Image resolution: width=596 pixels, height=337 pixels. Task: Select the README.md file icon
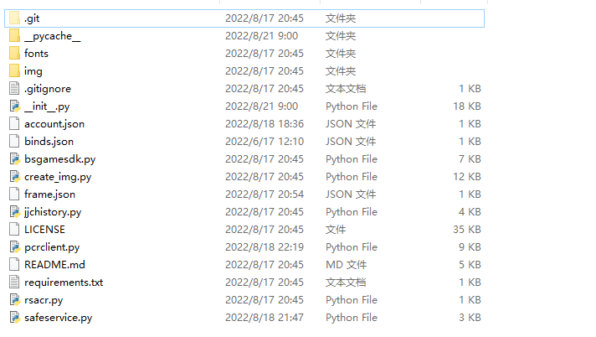[14, 265]
